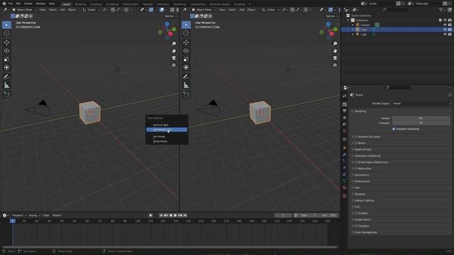Select the Cursor tool in left viewport
The height and width of the screenshot is (255, 454).
(x=6, y=33)
